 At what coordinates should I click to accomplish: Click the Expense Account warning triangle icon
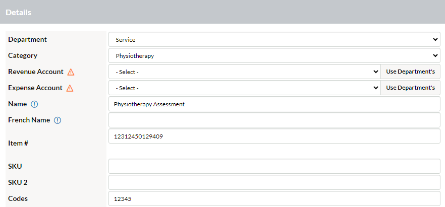70,88
